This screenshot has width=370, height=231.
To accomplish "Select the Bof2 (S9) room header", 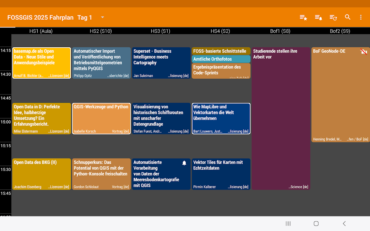I will click(x=340, y=31).
